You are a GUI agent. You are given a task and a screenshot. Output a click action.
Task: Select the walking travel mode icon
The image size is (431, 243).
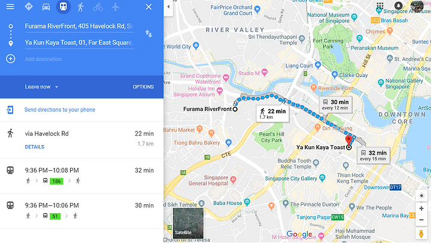tap(81, 7)
